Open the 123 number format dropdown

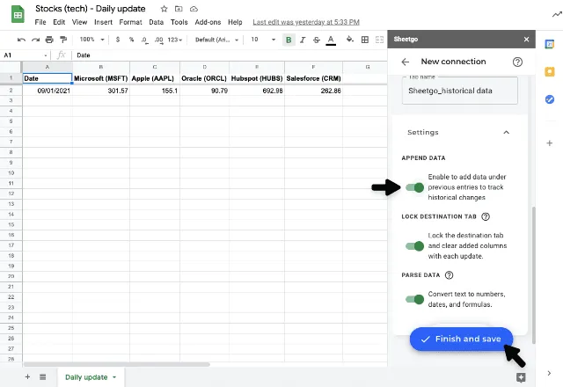(x=175, y=40)
